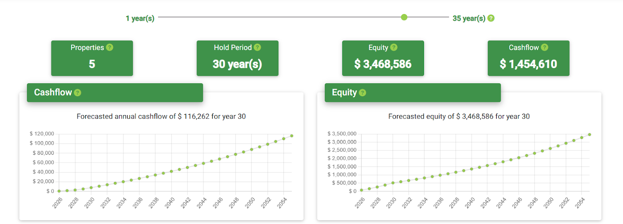Click help icon in Equity chart header
The width and height of the screenshot is (623, 224).
tap(363, 93)
